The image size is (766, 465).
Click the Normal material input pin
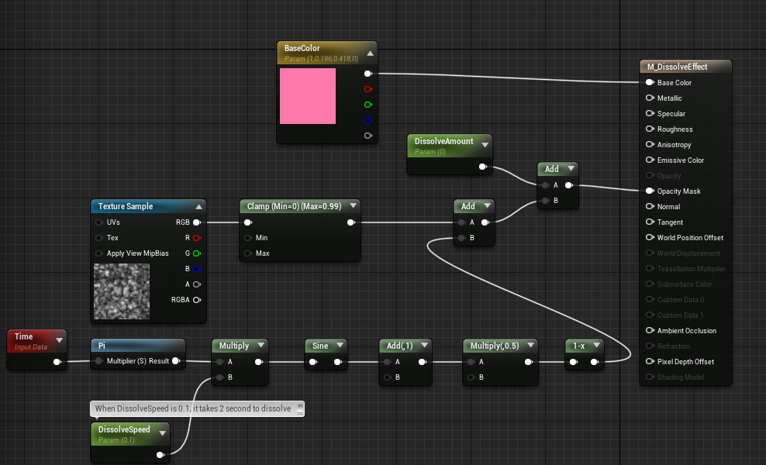650,207
